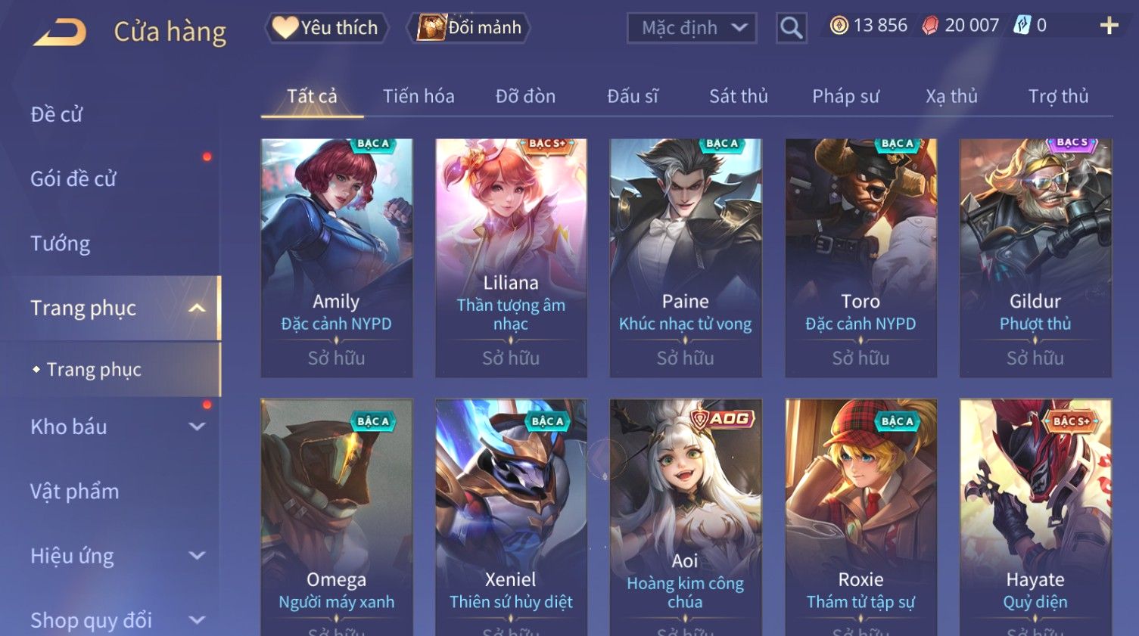Screen dimensions: 1139x636
Task: Select Gildur Phượt thủ skin card
Action: click(1035, 258)
